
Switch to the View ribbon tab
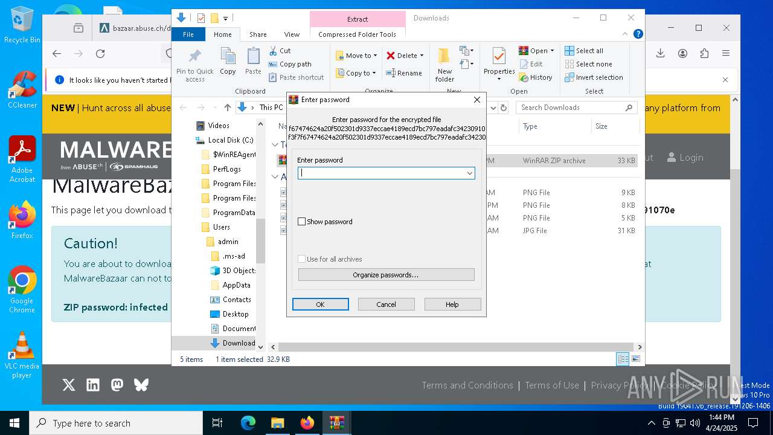(x=292, y=34)
